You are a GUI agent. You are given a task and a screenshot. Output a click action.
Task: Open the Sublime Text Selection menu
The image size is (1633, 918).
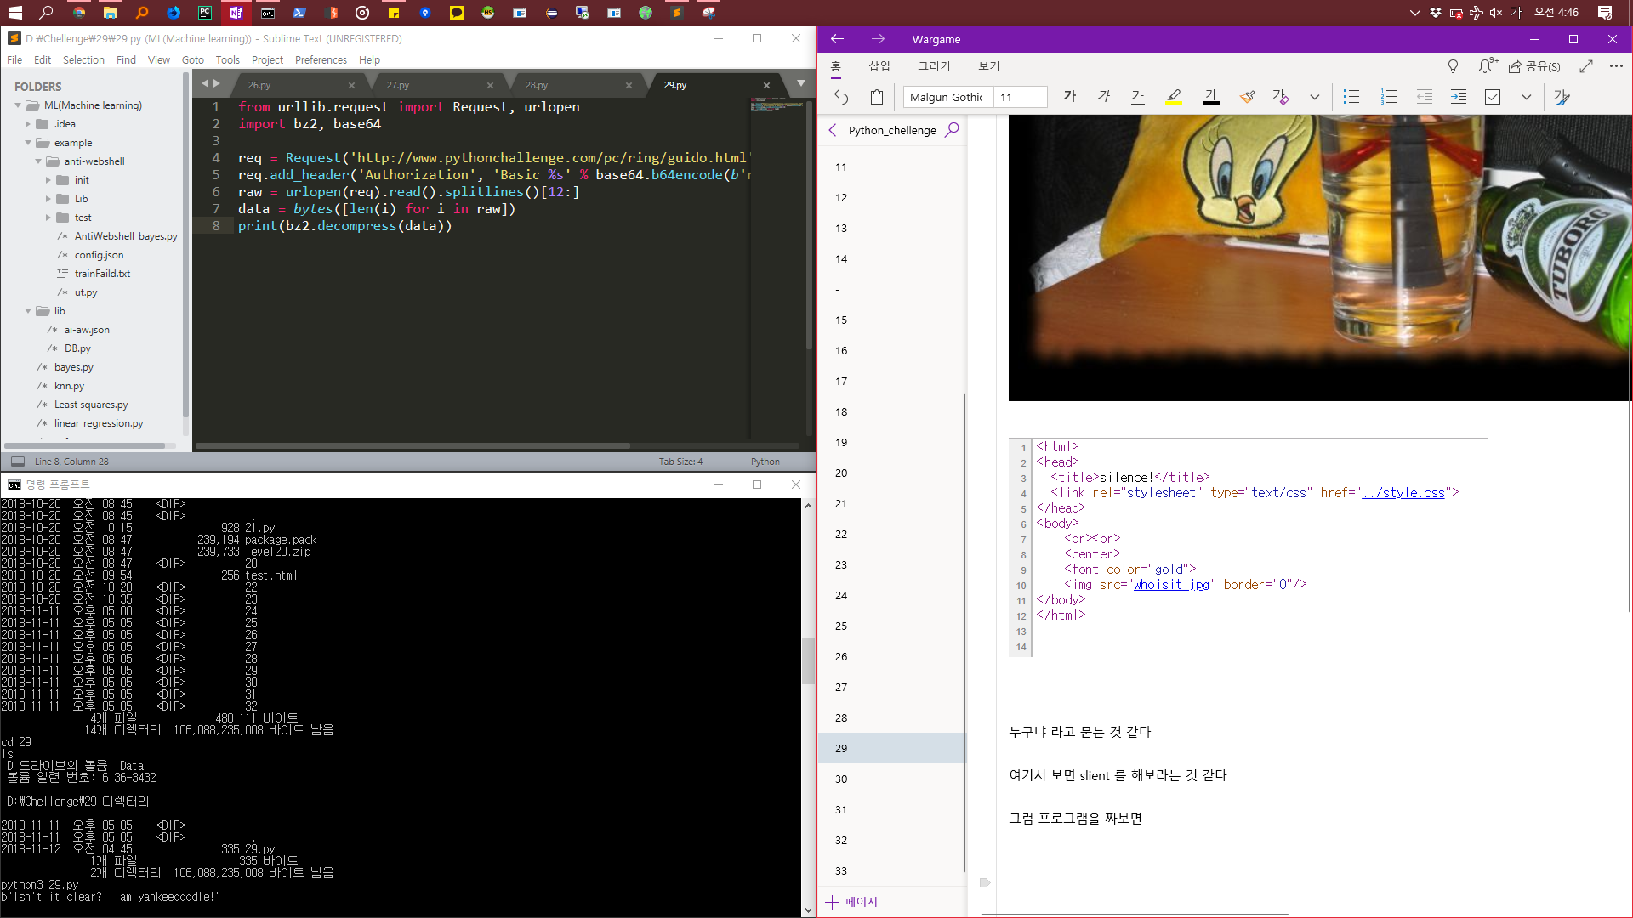83,60
